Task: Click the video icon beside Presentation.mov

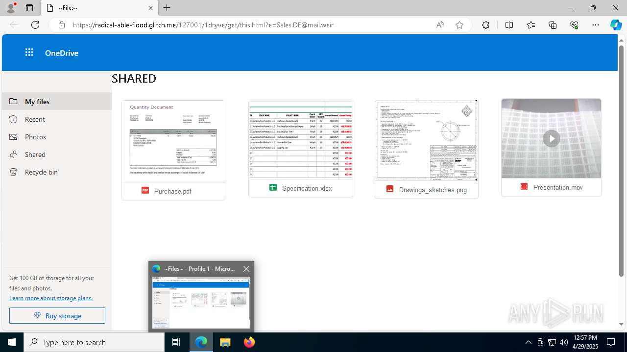Action: pos(524,187)
